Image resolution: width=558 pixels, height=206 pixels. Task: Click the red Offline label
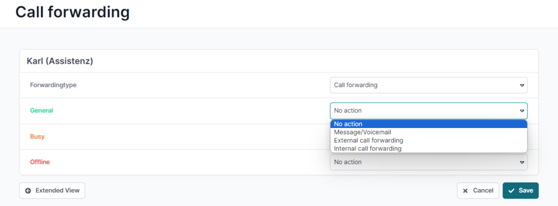(40, 162)
